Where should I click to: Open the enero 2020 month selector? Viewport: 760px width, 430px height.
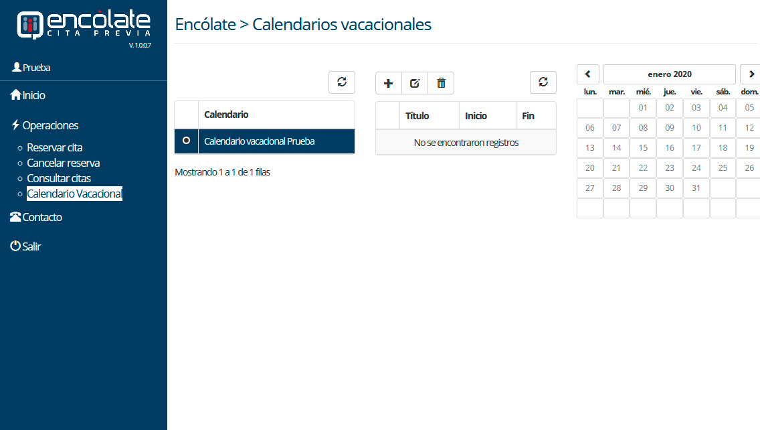(669, 74)
